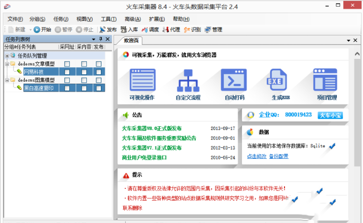This screenshot has width=363, height=223.
Task: Tick the 采内容 checkbox for dedecms文章模型
Action: (84, 64)
